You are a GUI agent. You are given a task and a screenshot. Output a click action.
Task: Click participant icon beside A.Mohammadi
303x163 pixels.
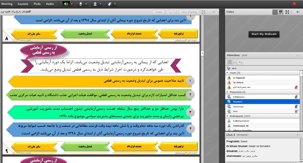click(229, 121)
